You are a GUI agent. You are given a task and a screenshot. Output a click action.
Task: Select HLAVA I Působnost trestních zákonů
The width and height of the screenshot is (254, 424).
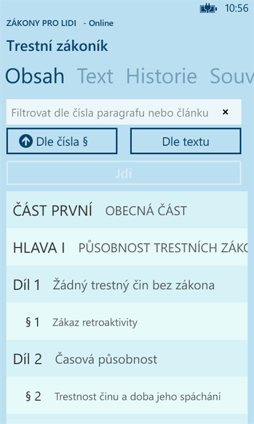(x=127, y=247)
